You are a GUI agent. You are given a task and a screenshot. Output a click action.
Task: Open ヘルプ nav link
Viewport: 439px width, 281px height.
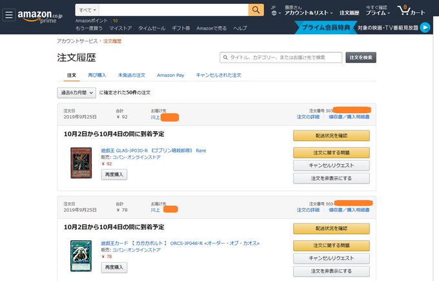[240, 28]
